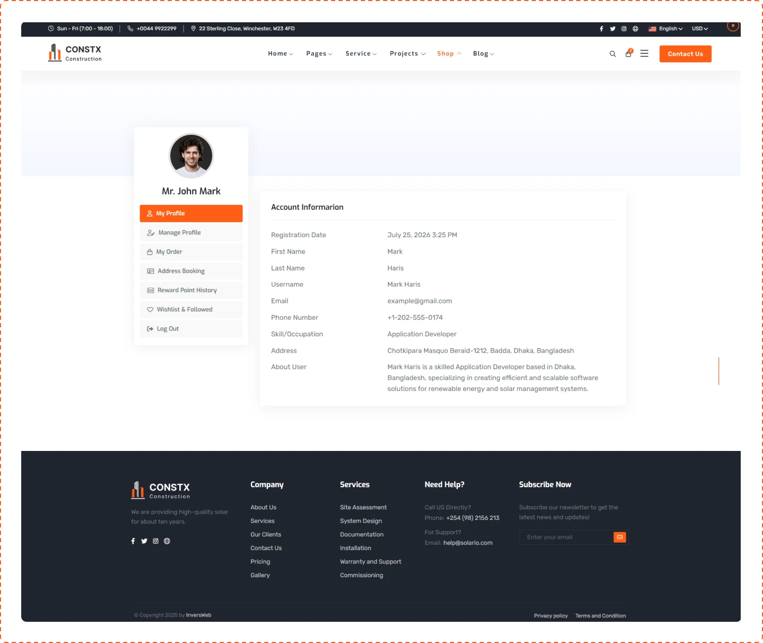Submit newsletter with envelope icon button

tap(619, 537)
